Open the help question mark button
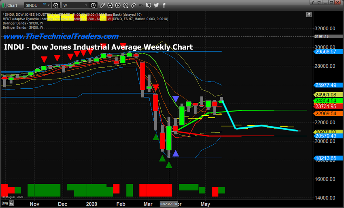The height and width of the screenshot is (208, 344). click(x=312, y=2)
